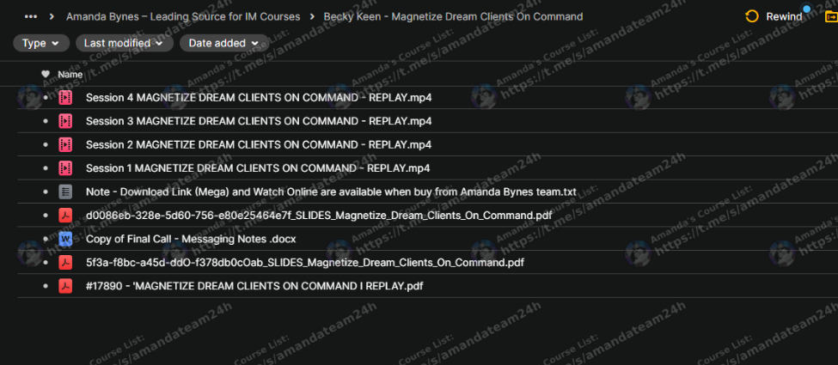Click Word document icon for Final Call notes

click(x=65, y=239)
